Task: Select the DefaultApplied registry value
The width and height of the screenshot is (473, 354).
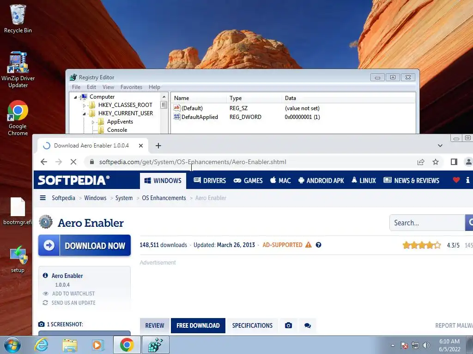Action: tap(200, 117)
